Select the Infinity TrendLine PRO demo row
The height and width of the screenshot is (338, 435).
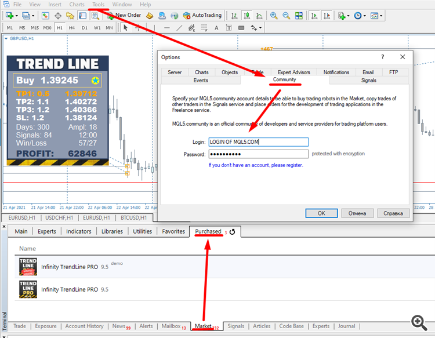[x=224, y=267]
